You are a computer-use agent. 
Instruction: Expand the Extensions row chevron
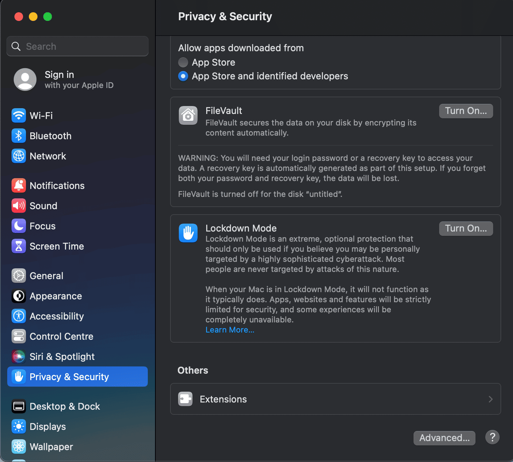click(490, 399)
